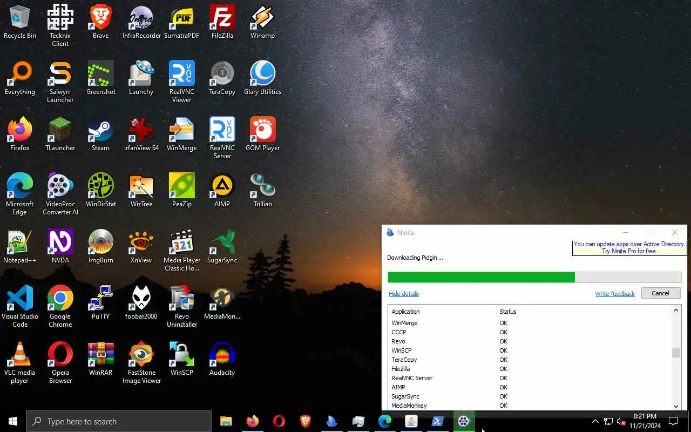The height and width of the screenshot is (432, 691).
Task: Select the FastStone Image Viewer icon
Action: 141,363
